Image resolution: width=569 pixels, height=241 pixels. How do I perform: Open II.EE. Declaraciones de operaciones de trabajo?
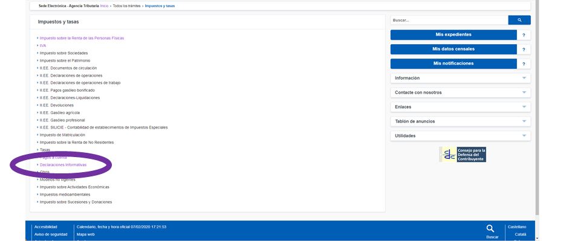pyautogui.click(x=80, y=83)
